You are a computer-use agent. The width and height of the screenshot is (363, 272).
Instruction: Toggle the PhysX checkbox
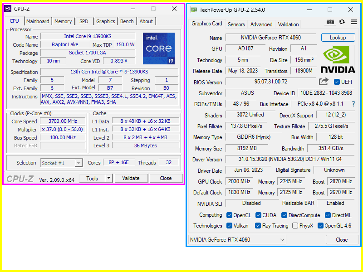295,225
